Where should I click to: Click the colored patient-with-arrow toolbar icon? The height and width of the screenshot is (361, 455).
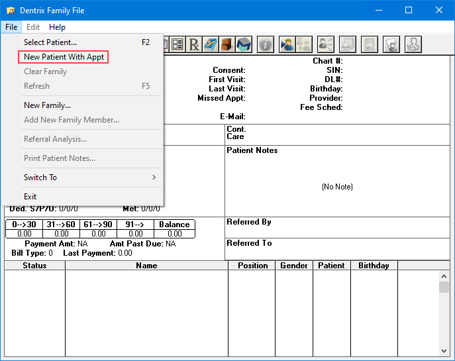(x=287, y=44)
